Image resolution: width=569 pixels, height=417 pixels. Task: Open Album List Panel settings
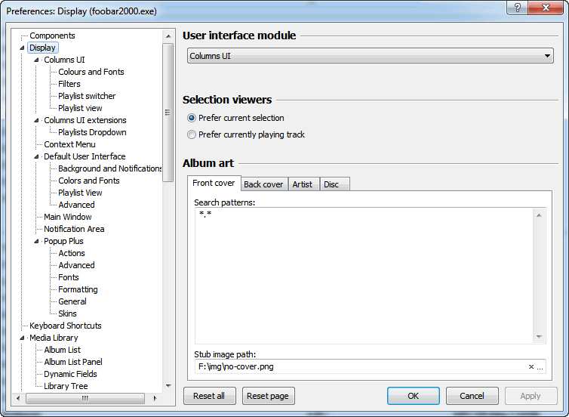[73, 362]
